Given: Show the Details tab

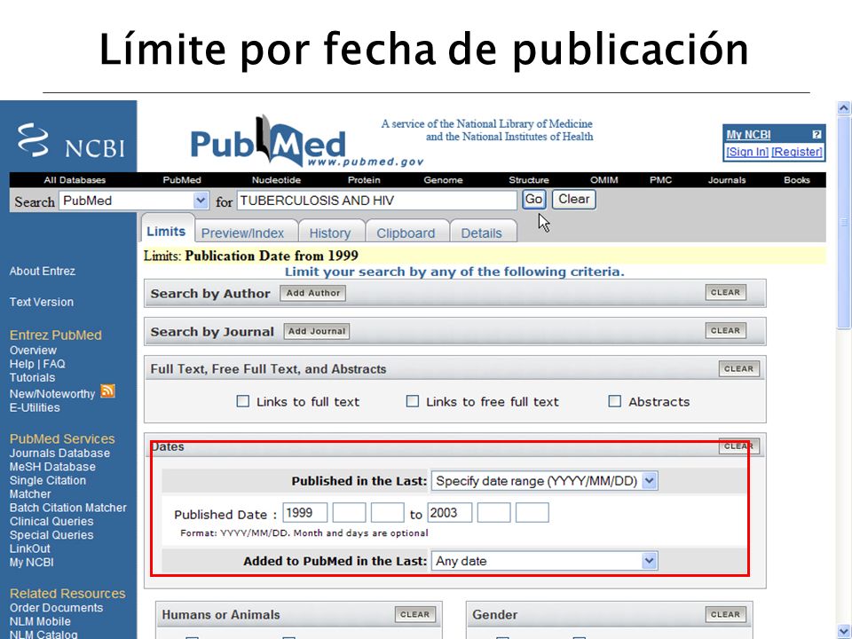Looking at the screenshot, I should click(481, 233).
